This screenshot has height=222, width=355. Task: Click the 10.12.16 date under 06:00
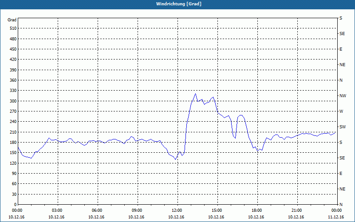pyautogui.click(x=96, y=217)
